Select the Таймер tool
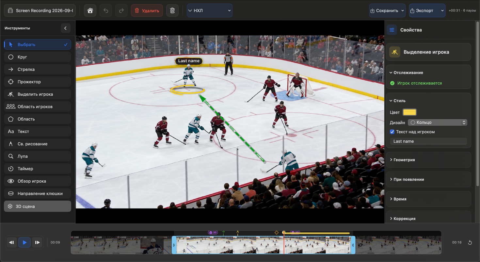This screenshot has height=262, width=480. point(38,169)
